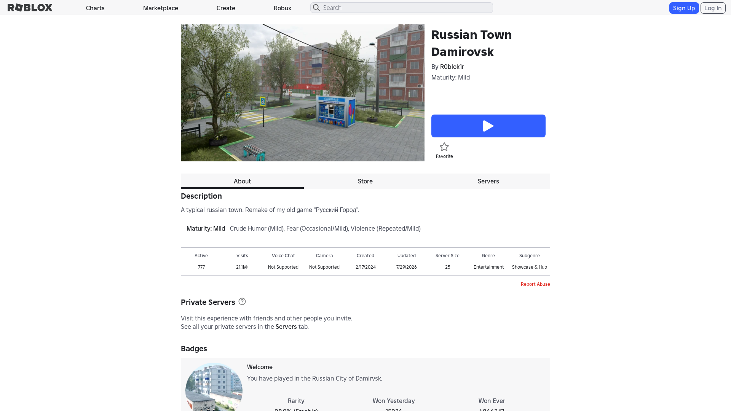Click the Won Yesterday label
Screen dimensions: 731x411
coord(394,401)
